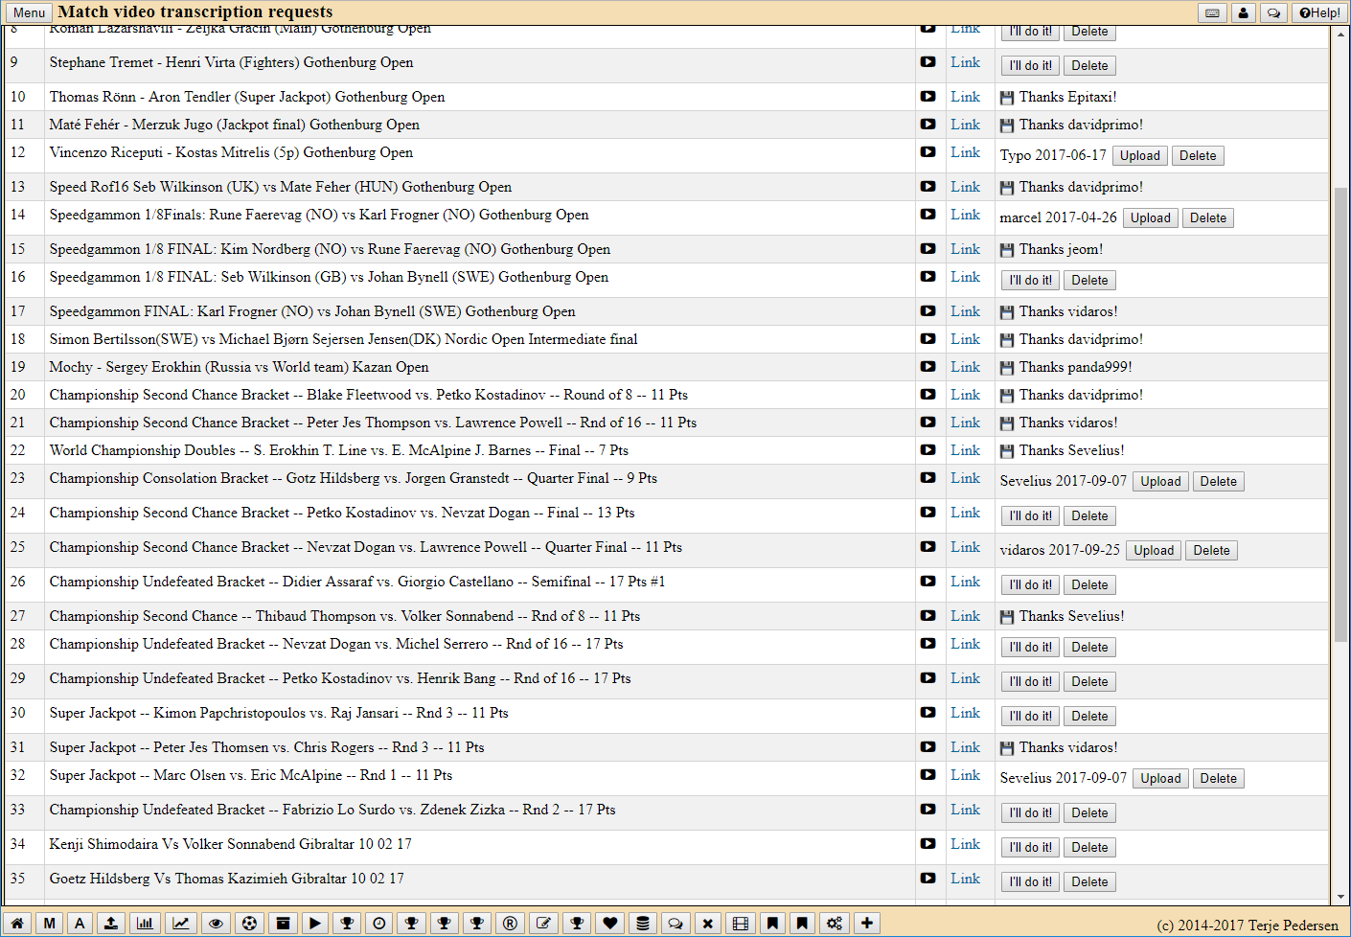Screen dimensions: 1351x937
Task: Upload transcription for Gotz Hildsberg vs. Jorgen Granstedt
Action: coord(1160,482)
